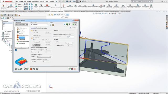Click the Открыть button in ribbon
168x94 pixels.
(x=19, y=7)
